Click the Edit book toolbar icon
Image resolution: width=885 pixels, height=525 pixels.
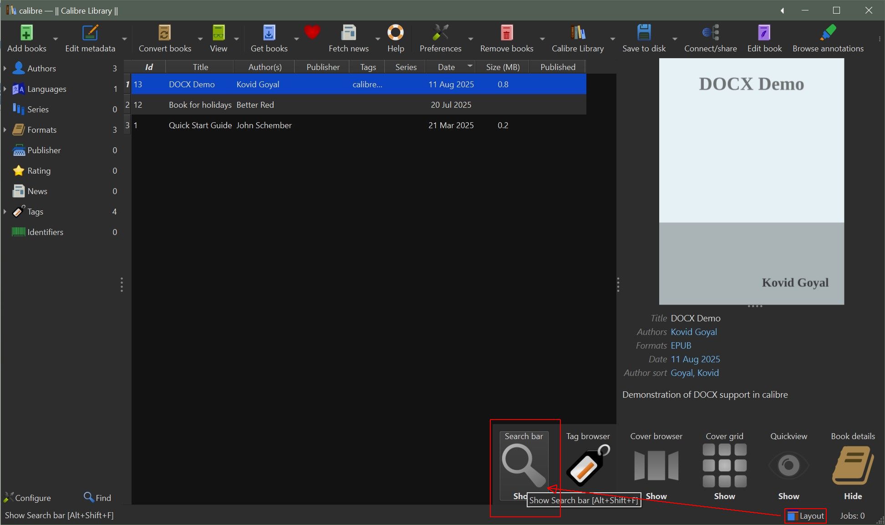764,33
